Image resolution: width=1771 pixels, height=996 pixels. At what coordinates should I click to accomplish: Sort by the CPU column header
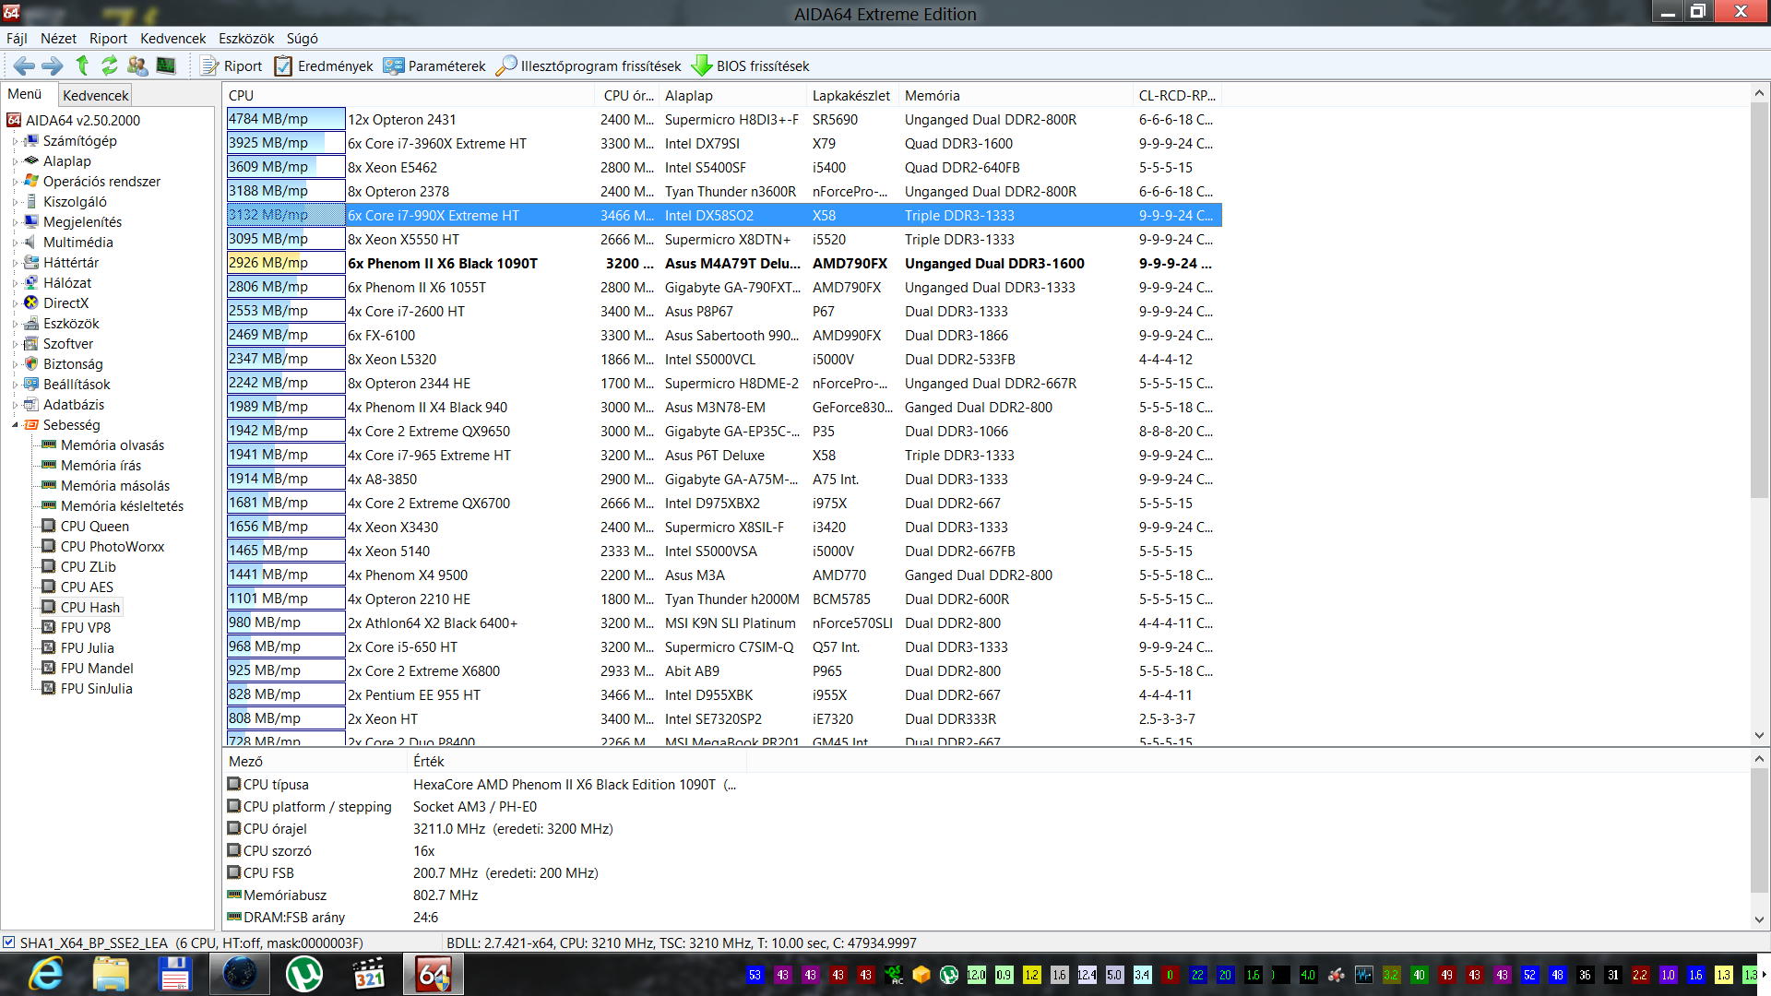(410, 96)
